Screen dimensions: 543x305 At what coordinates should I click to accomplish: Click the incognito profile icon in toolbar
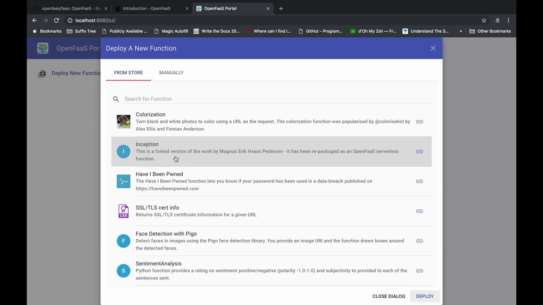[x=497, y=20]
